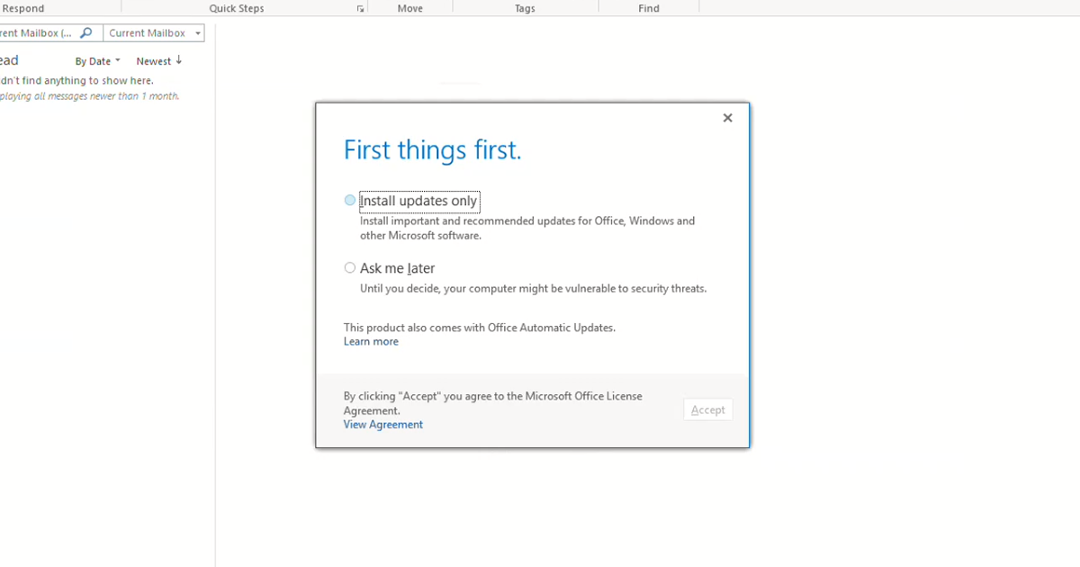Click the security threats warning text
1080x567 pixels.
pyautogui.click(x=534, y=289)
